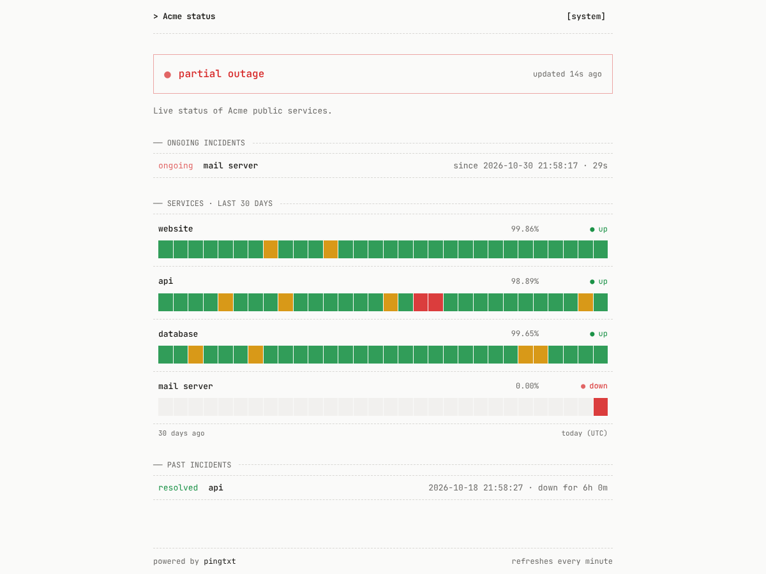Click the database 99.65% uptime value
Image resolution: width=766 pixels, height=574 pixels.
pos(525,334)
